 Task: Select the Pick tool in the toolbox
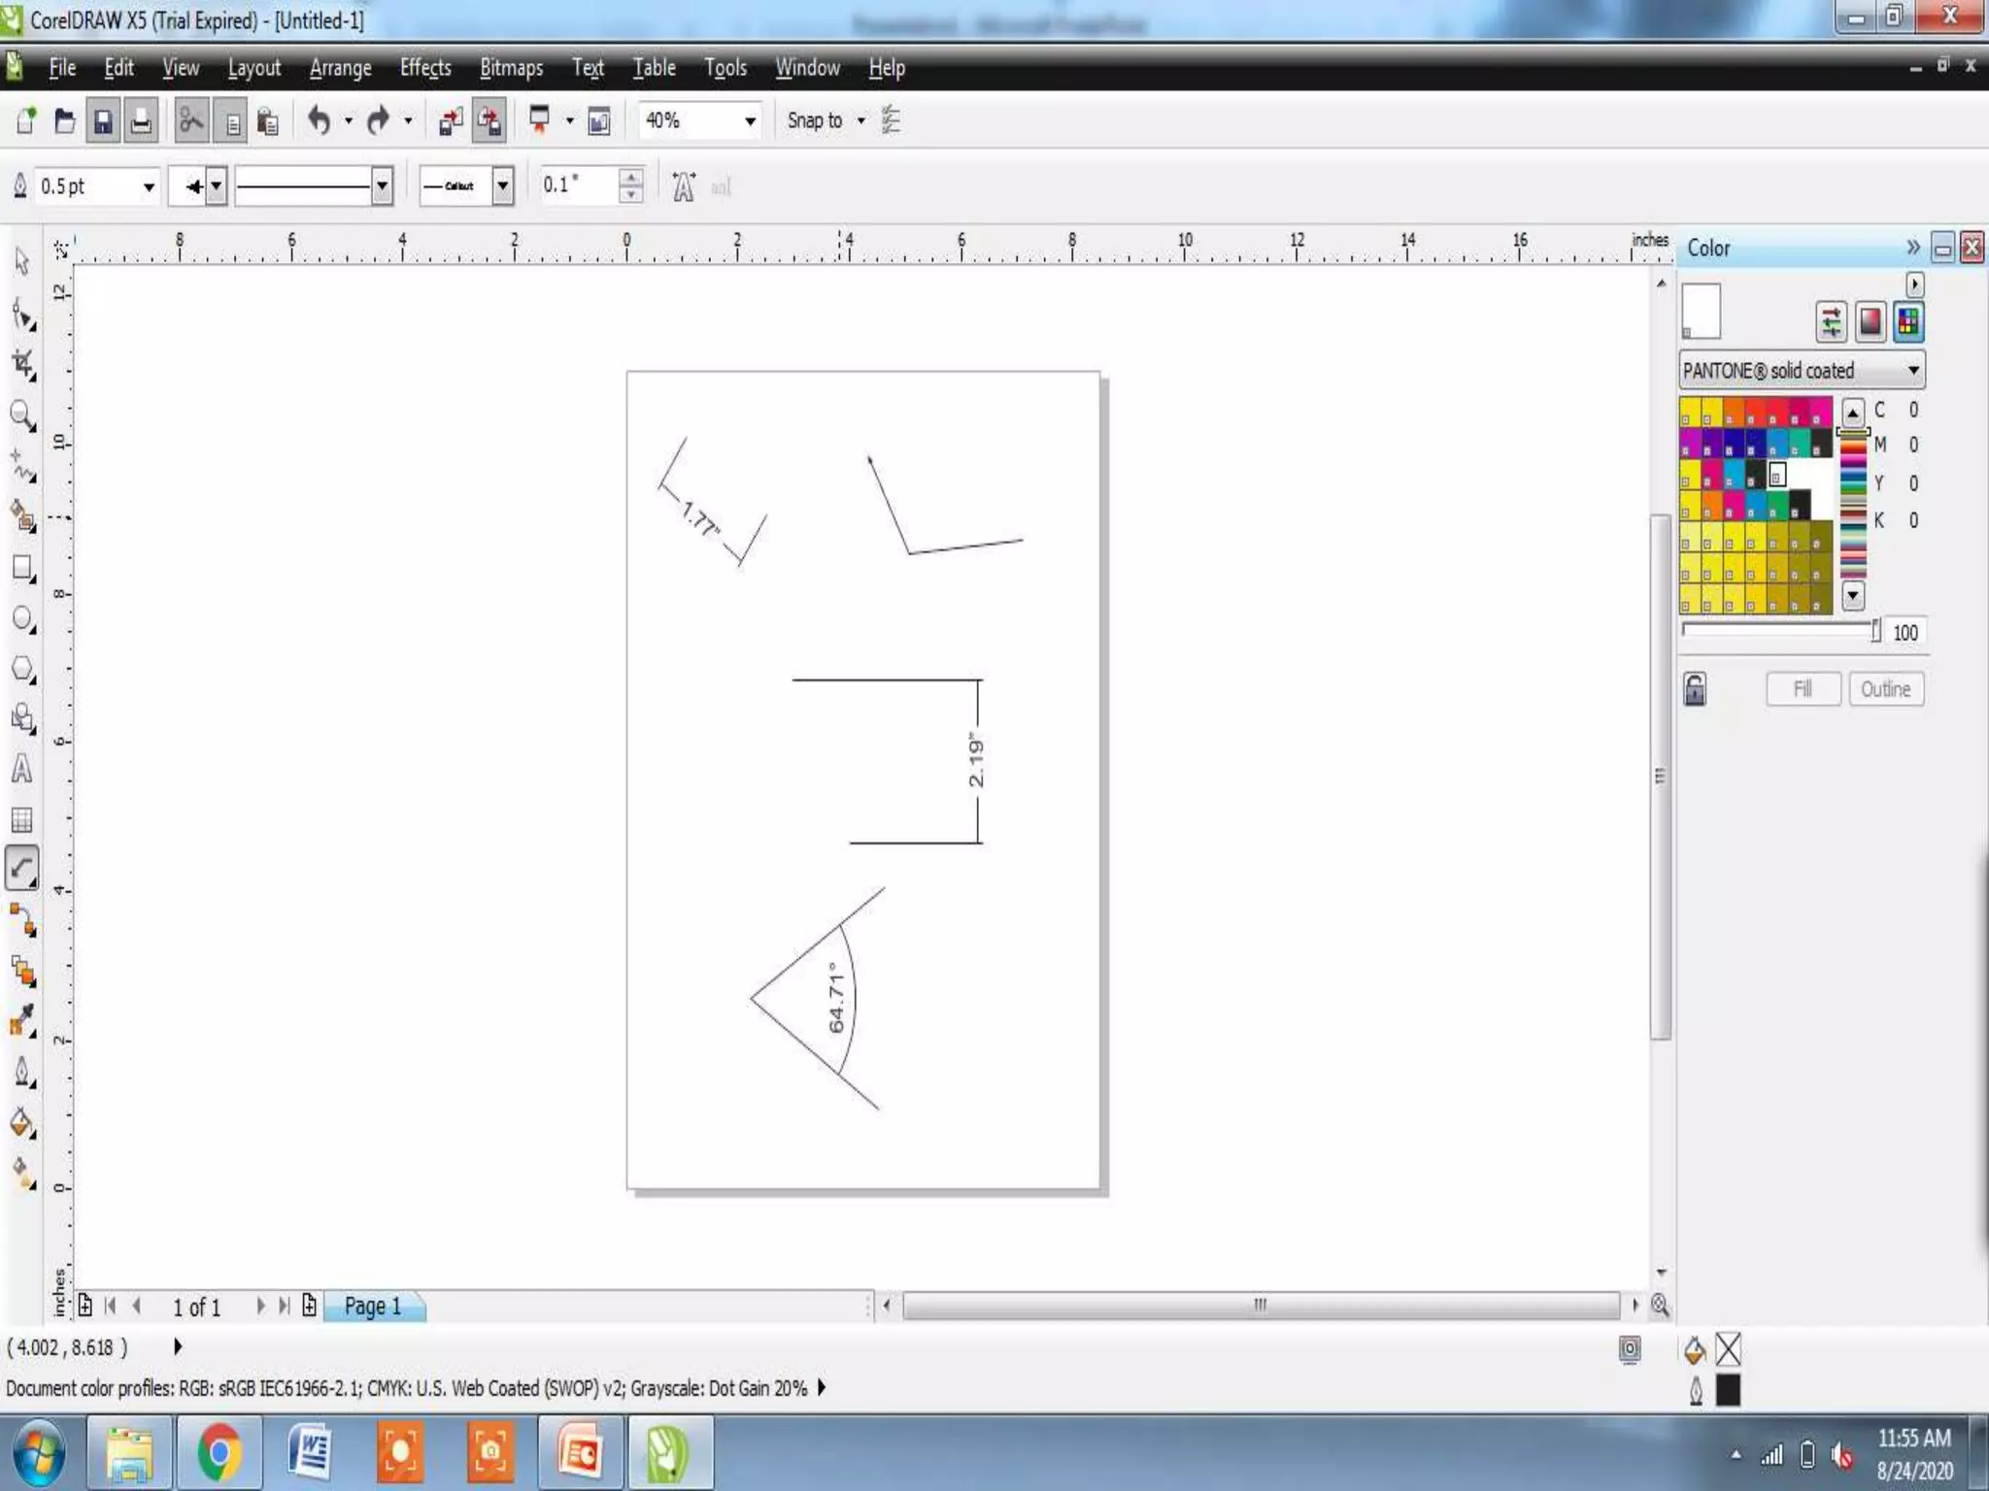22,261
